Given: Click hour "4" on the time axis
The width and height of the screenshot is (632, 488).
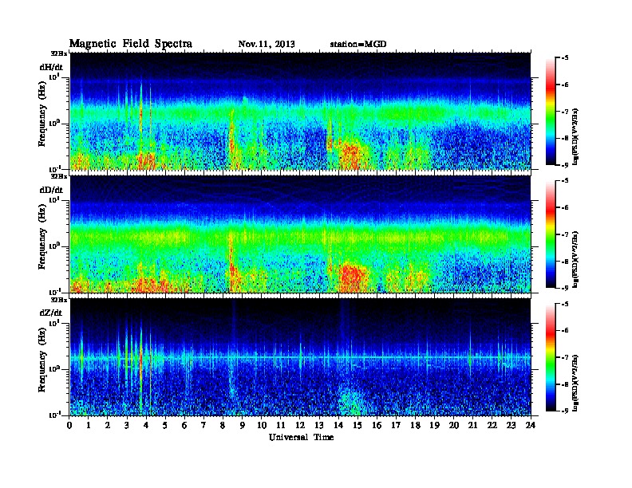Looking at the screenshot, I should [x=146, y=425].
